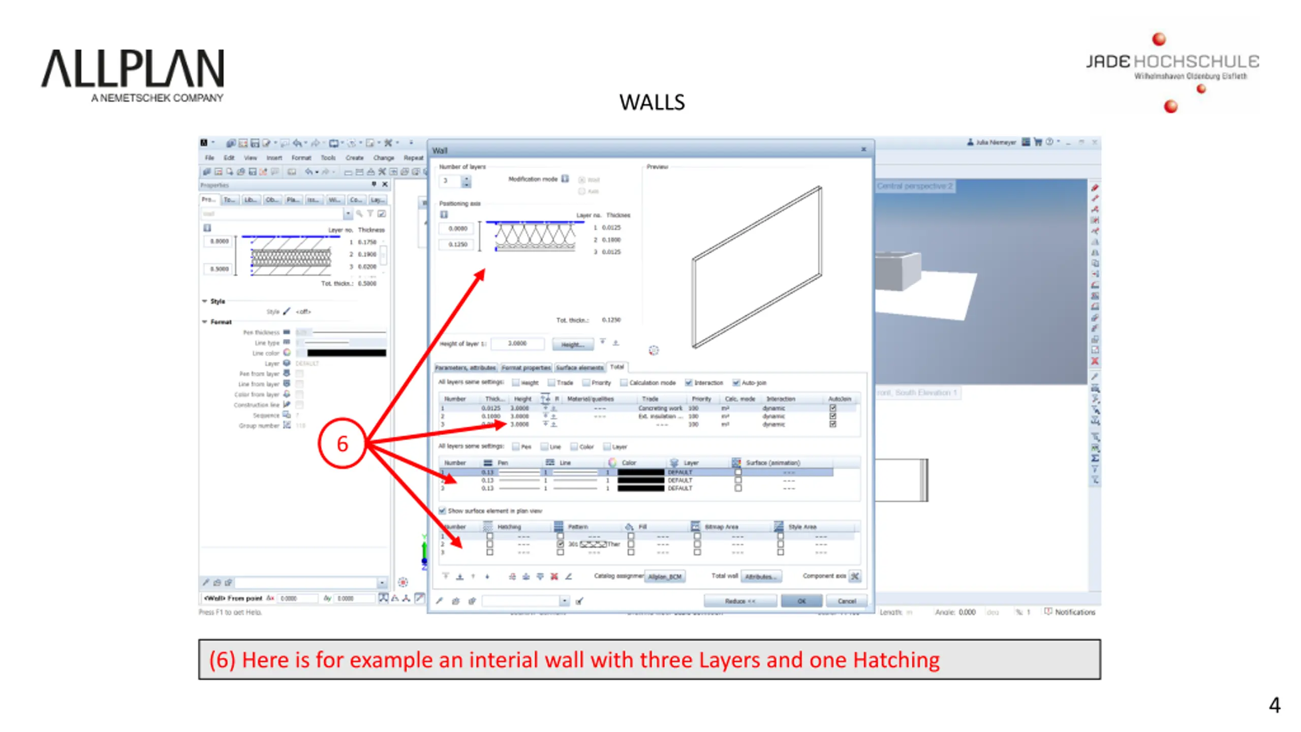Click the user icon next to Julia Niemeyer
This screenshot has height=732, width=1301.
[970, 142]
